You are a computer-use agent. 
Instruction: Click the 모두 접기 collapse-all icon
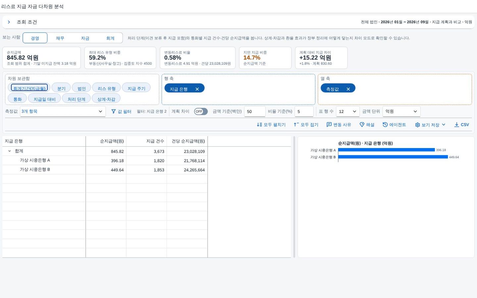click(296, 124)
